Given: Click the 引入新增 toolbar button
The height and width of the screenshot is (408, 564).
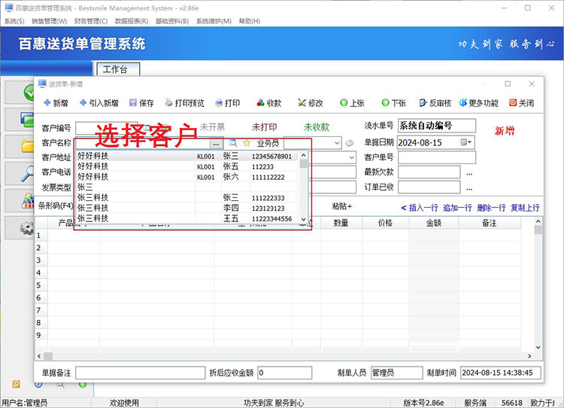Looking at the screenshot, I should [99, 103].
